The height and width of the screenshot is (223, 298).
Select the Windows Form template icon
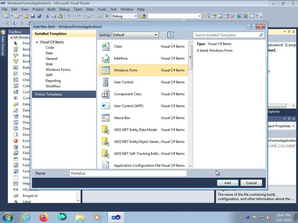pyautogui.click(x=105, y=70)
